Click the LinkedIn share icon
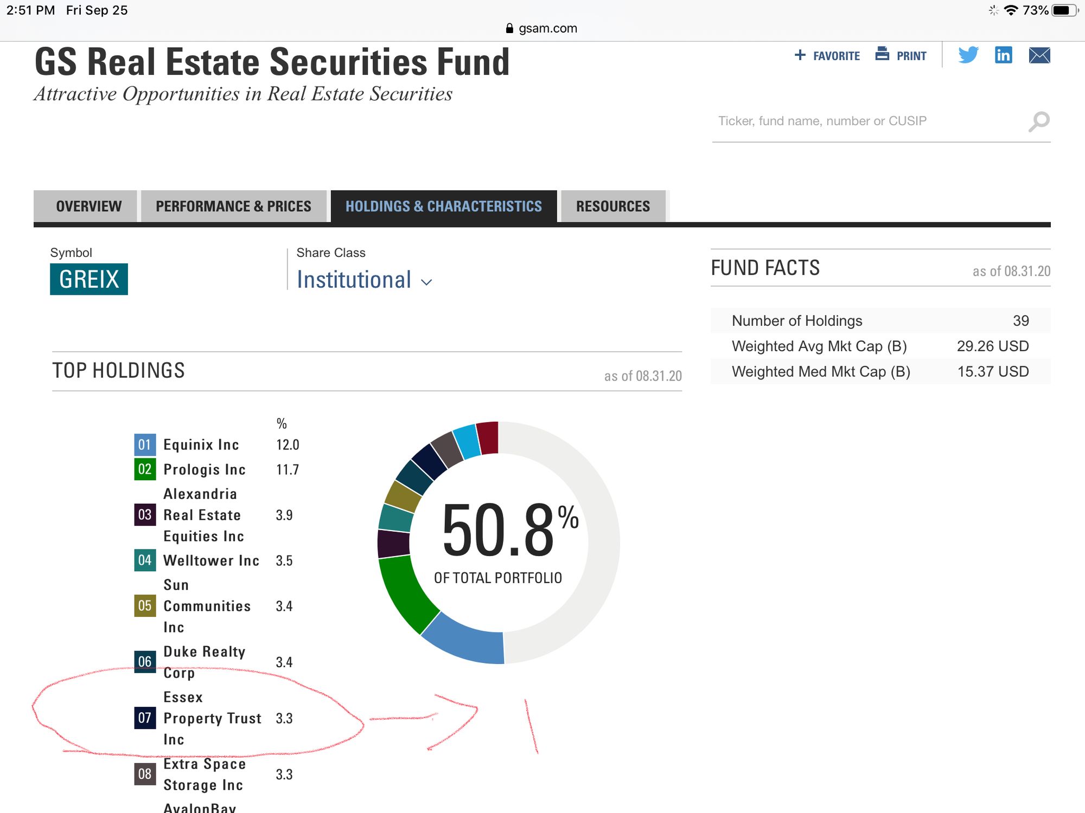 click(x=1003, y=55)
